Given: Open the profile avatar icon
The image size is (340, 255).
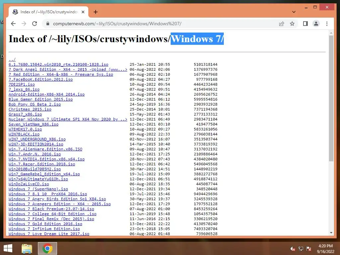Looking at the screenshot, I should [x=316, y=24].
